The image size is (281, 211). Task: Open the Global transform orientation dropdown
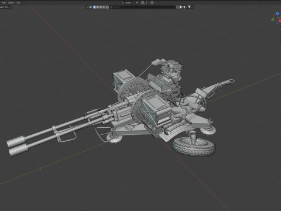128,3
